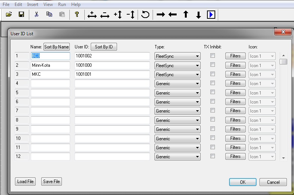The width and height of the screenshot is (294, 195).
Task: Click the Save floppy disk icon
Action: point(21,14)
